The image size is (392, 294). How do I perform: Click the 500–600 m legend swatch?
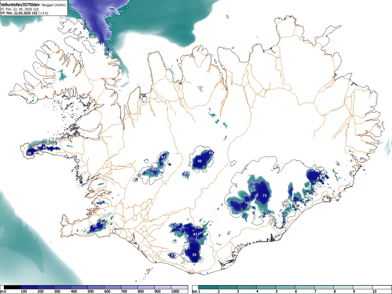(96, 287)
